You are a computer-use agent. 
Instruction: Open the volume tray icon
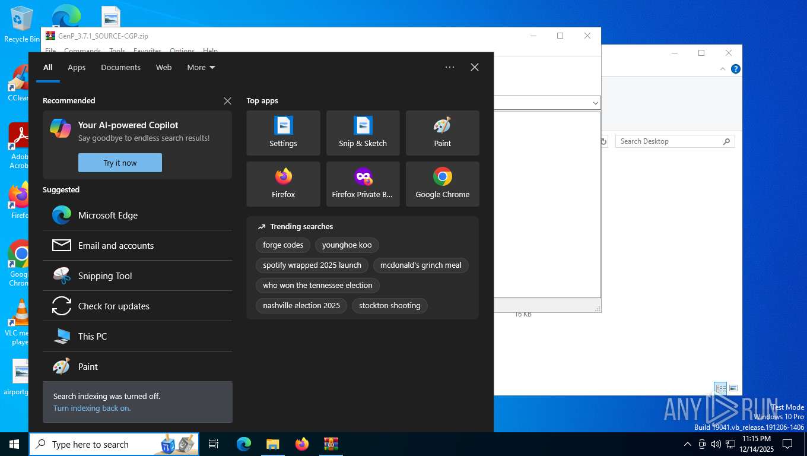[x=716, y=444]
